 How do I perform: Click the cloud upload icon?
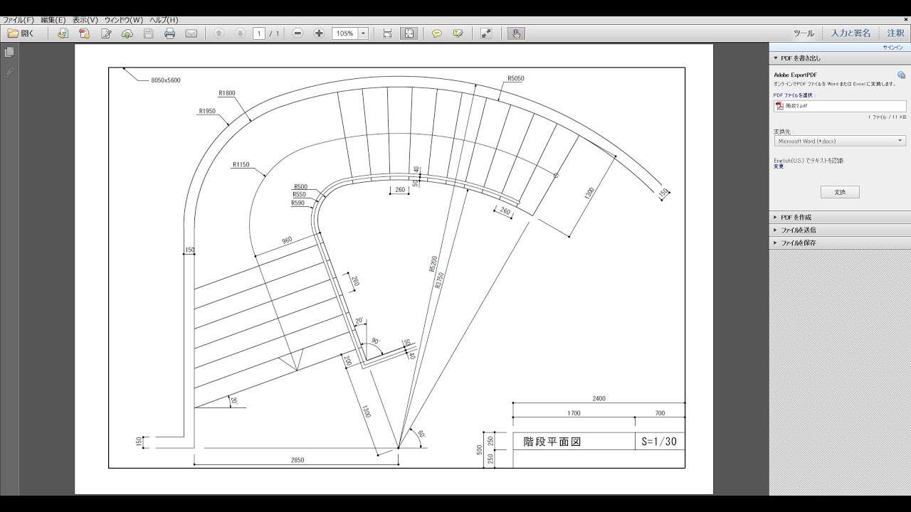[127, 33]
